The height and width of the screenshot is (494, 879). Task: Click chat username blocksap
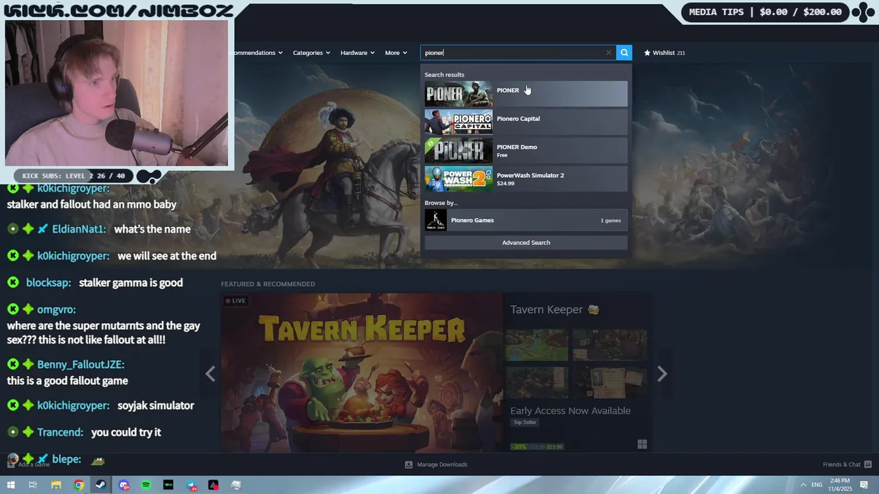[48, 283]
